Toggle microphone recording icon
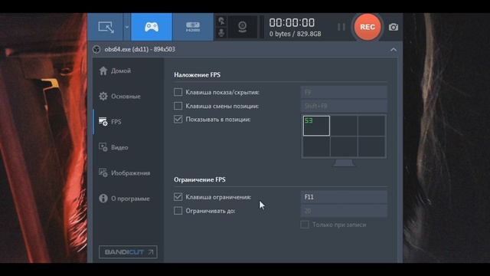Image resolution: width=490 pixels, height=276 pixels. point(221,32)
